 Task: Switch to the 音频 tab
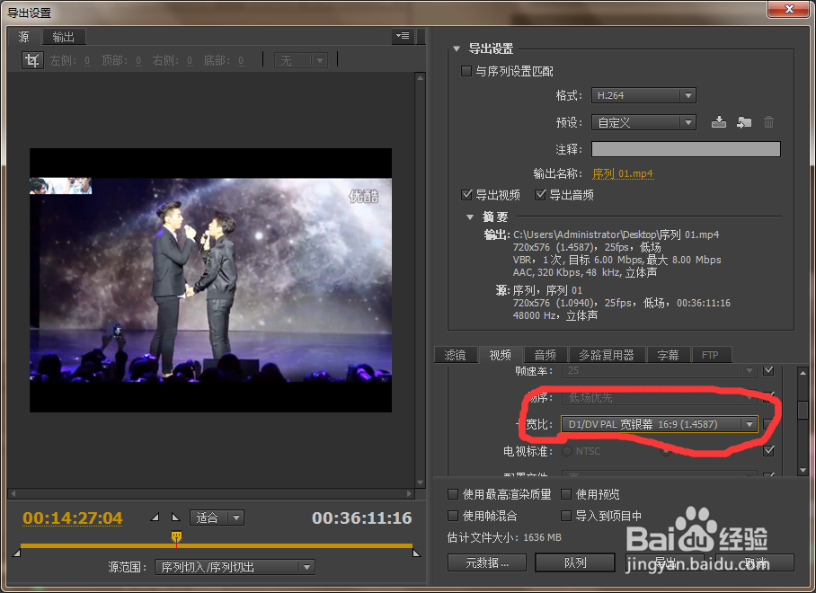545,354
